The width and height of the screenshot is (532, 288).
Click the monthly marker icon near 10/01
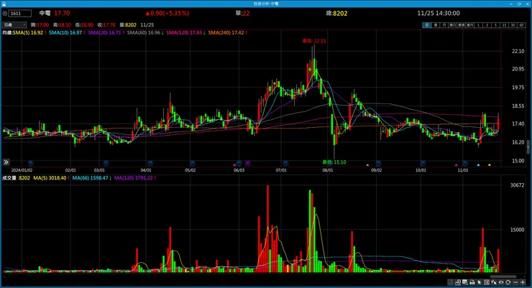(x=423, y=163)
